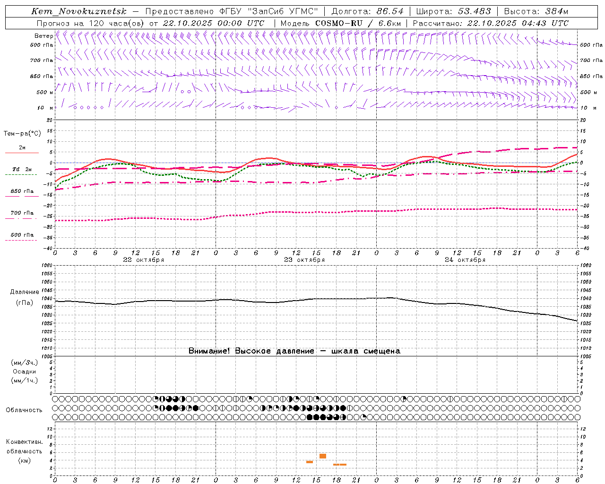Select the text Предоставлено ФГБУ "ЗапСиб УГМС"

232,11
